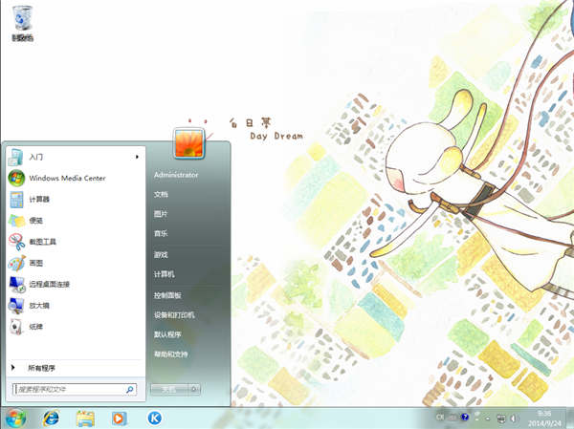Open the 回收站 recycle bin on desktop
Screen dimensions: 574x429
point(21,23)
